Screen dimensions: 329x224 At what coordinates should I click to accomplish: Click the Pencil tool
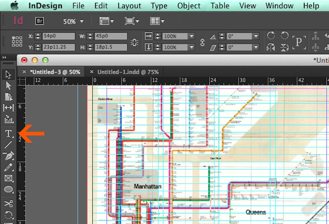tap(8, 167)
